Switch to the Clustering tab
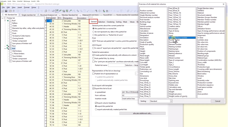228x127 pixels. coord(110,22)
